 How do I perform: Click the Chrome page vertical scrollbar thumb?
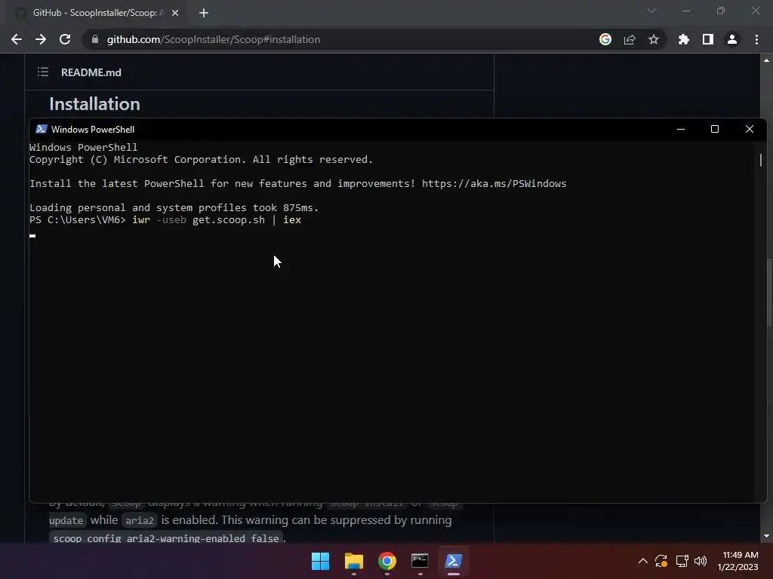coord(769,292)
